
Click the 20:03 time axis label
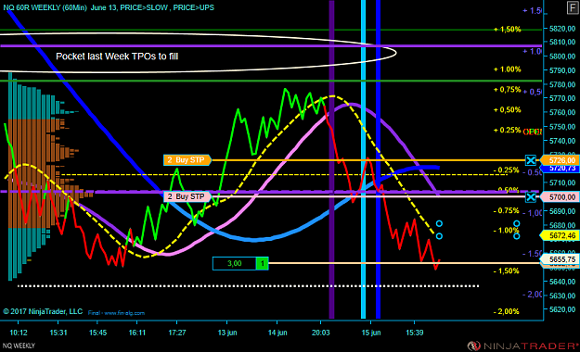coord(321,333)
